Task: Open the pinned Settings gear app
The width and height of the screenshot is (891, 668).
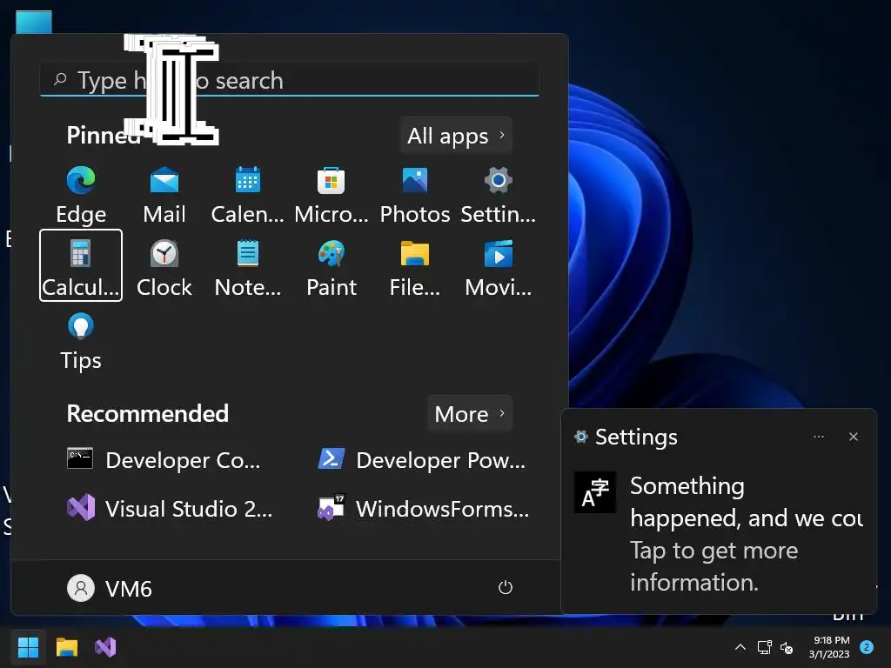Action: (x=499, y=195)
